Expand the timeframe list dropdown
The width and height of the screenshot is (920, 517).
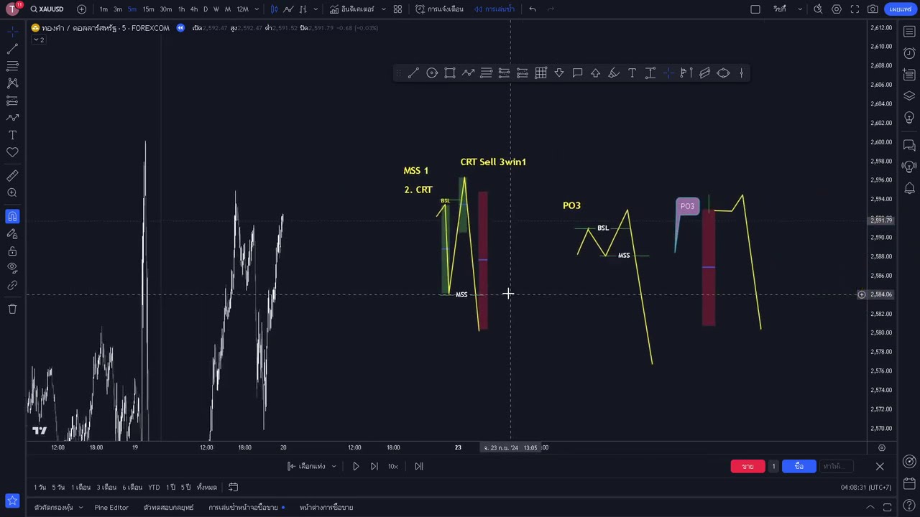257,9
